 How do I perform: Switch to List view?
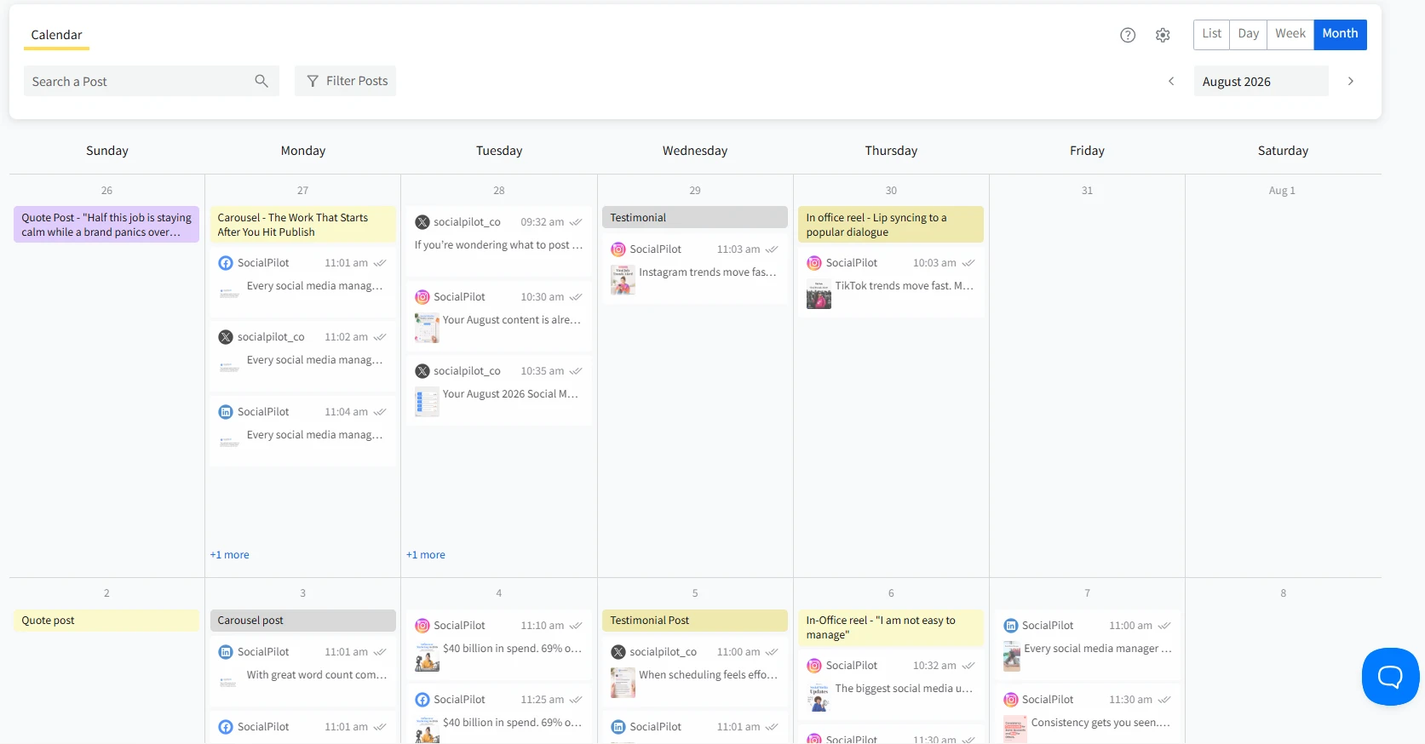1211,34
